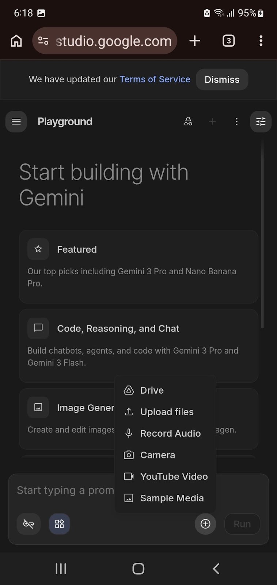Viewport: 277px width, 585px height.
Task: Choose Upload files from menu
Action: click(167, 412)
